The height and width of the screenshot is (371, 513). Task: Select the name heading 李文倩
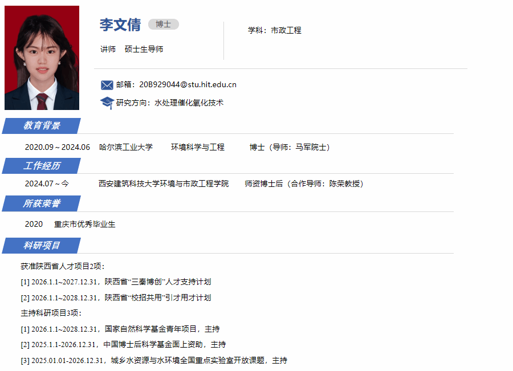[x=120, y=25]
